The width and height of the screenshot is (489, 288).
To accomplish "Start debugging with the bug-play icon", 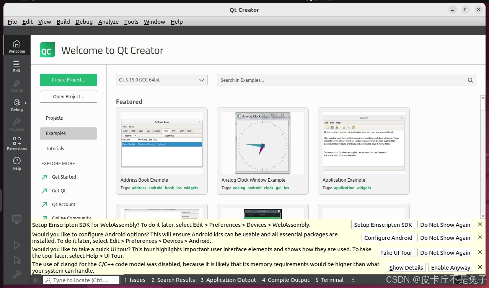I will click(x=17, y=260).
